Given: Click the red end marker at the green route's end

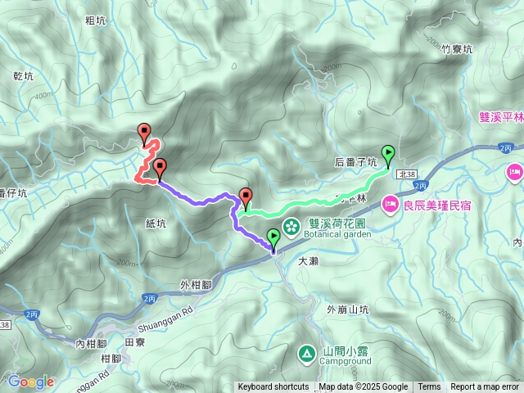Looking at the screenshot, I should click(246, 200).
